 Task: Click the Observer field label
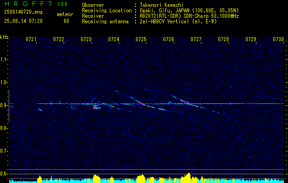[x=93, y=5]
